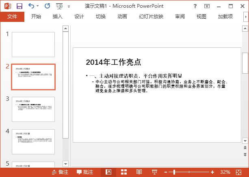249x177 pixels.
Task: Open the 视图 view tab
Action: pyautogui.click(x=201, y=17)
